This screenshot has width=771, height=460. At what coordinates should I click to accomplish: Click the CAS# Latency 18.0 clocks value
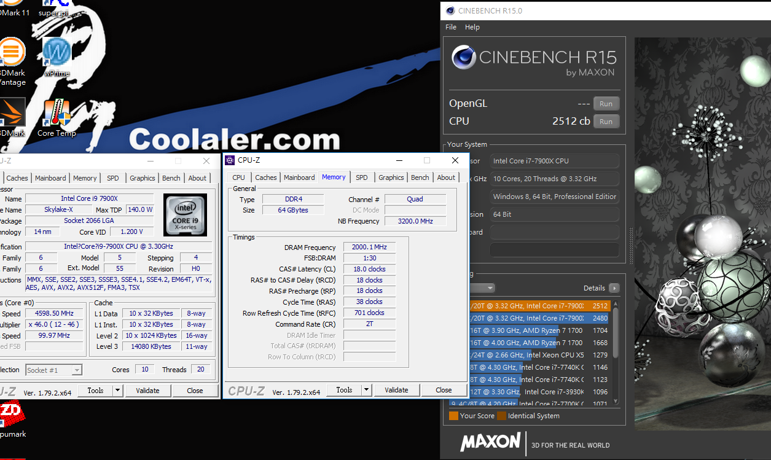[x=369, y=269]
